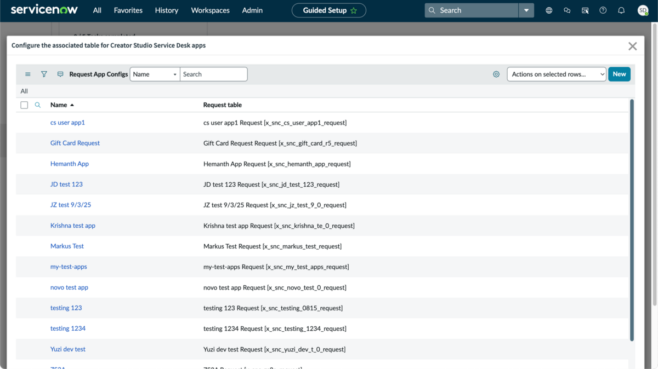
Task: Open the Admin menu
Action: point(252,10)
